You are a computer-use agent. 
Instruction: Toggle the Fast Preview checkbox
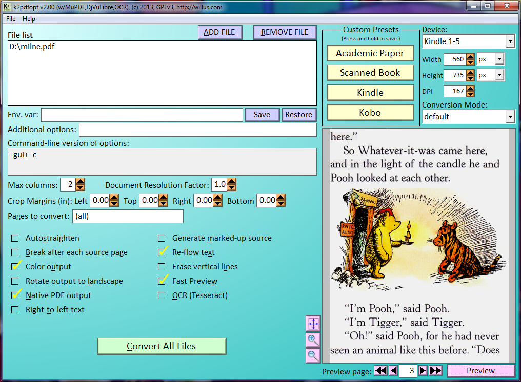[x=162, y=281]
